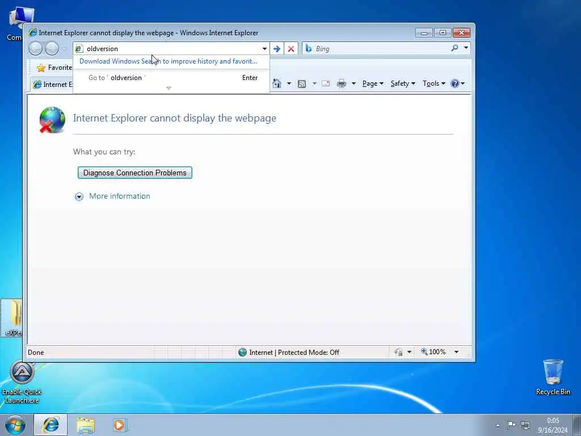Expand More information section arrow
Image resolution: width=581 pixels, height=436 pixels.
click(79, 196)
